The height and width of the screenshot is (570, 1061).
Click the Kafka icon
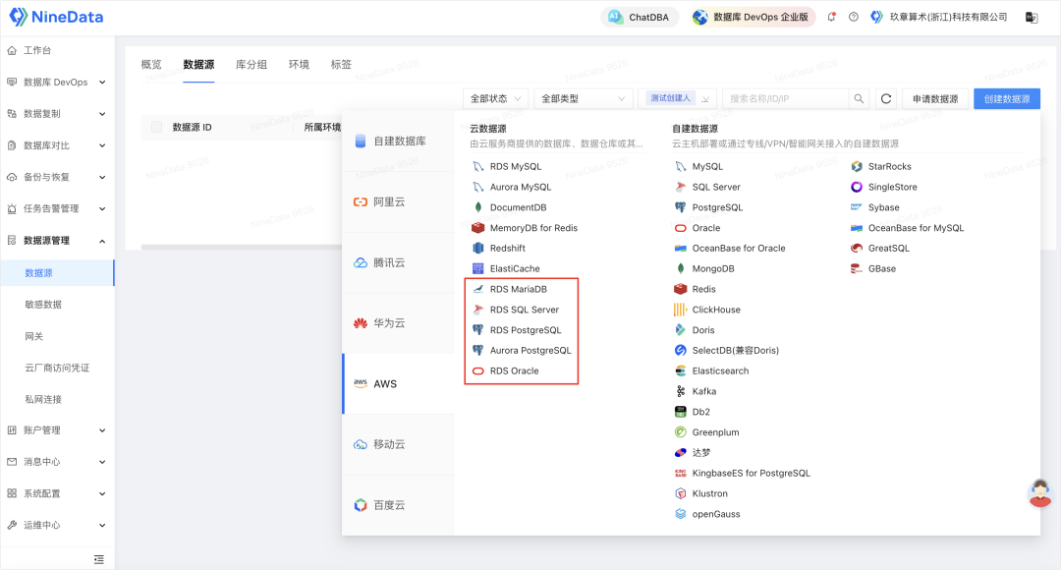[x=680, y=391]
